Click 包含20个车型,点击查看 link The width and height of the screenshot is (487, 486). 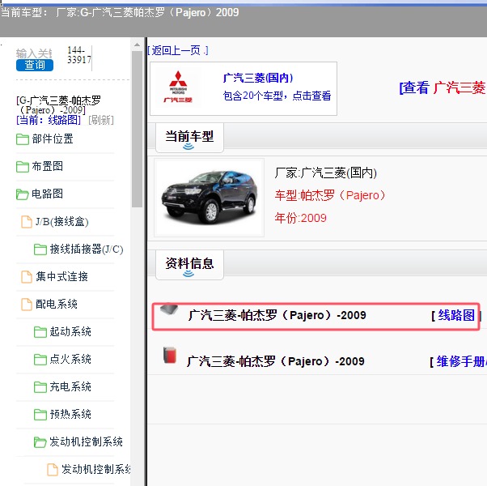(x=277, y=96)
